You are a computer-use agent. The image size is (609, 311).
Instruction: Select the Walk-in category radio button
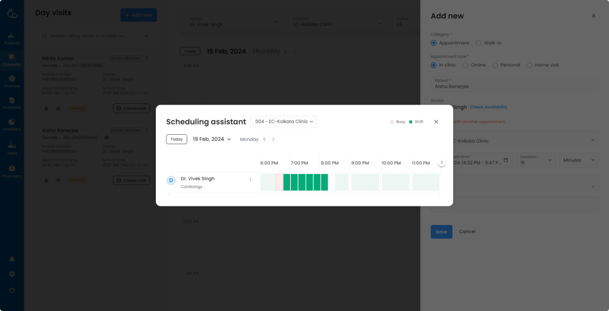click(x=479, y=43)
